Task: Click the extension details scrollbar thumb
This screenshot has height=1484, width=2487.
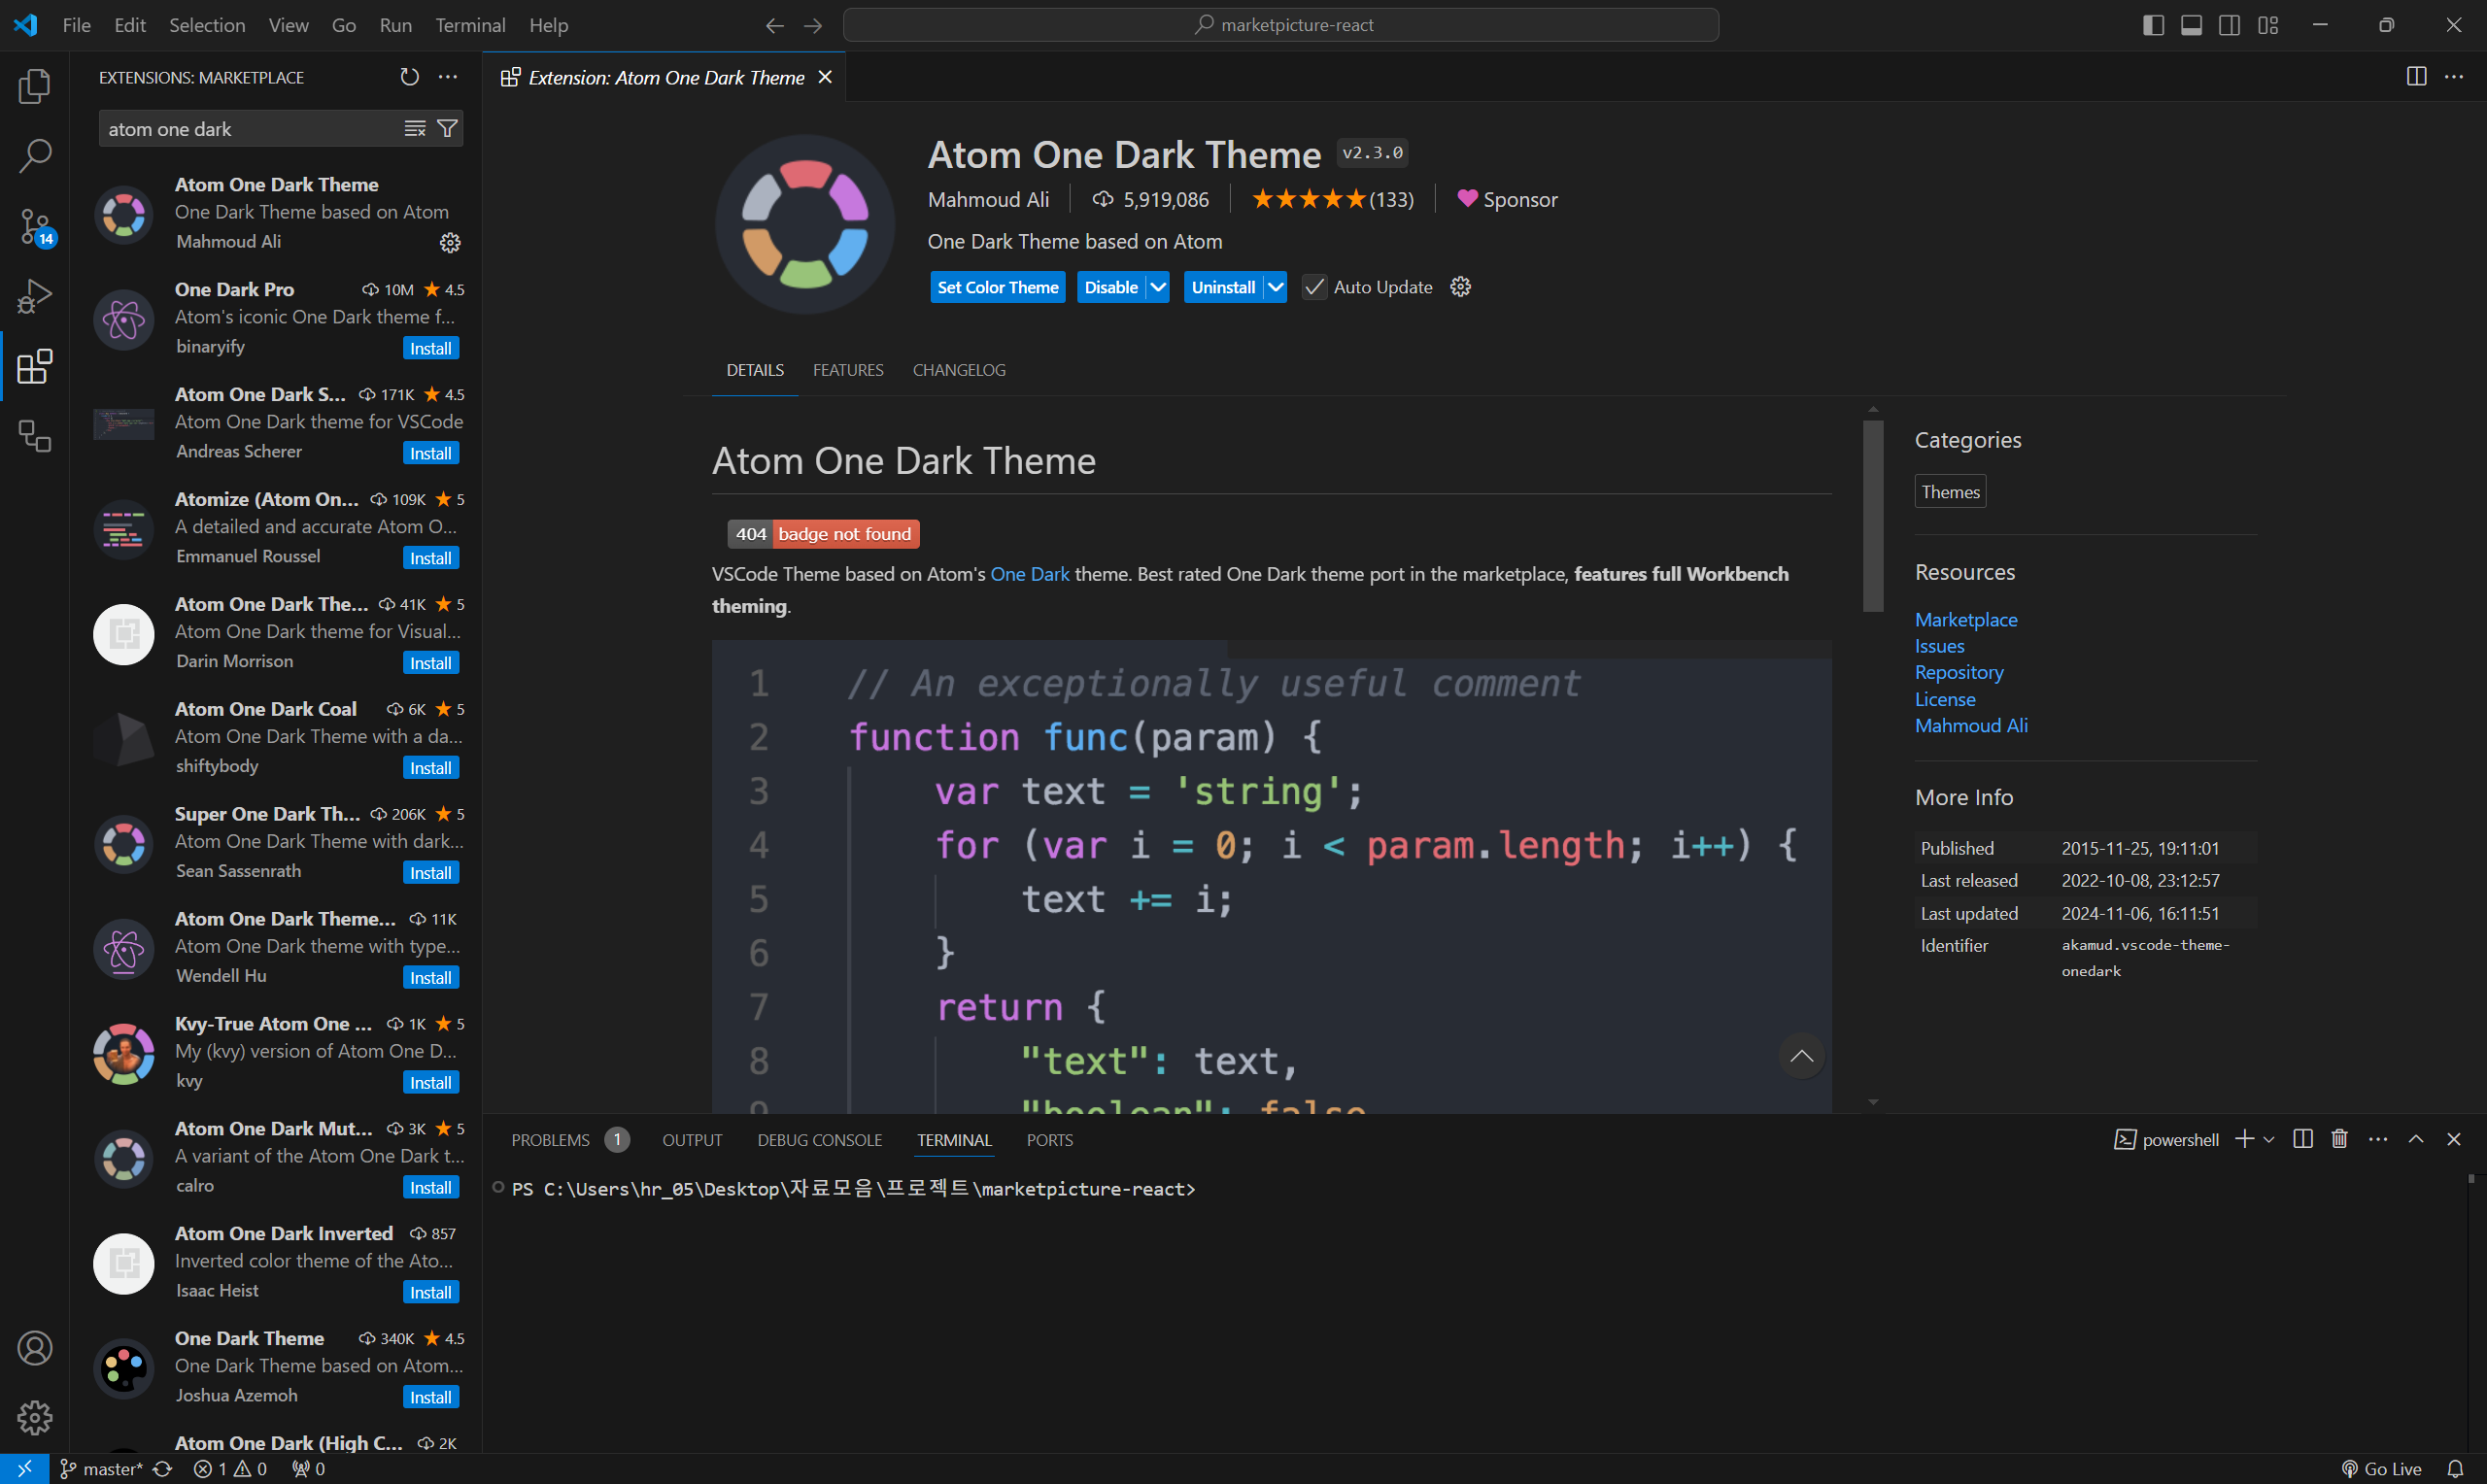Action: point(1873,516)
